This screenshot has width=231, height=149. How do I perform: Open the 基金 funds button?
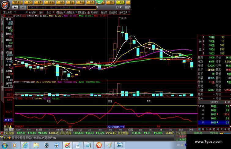point(71,2)
